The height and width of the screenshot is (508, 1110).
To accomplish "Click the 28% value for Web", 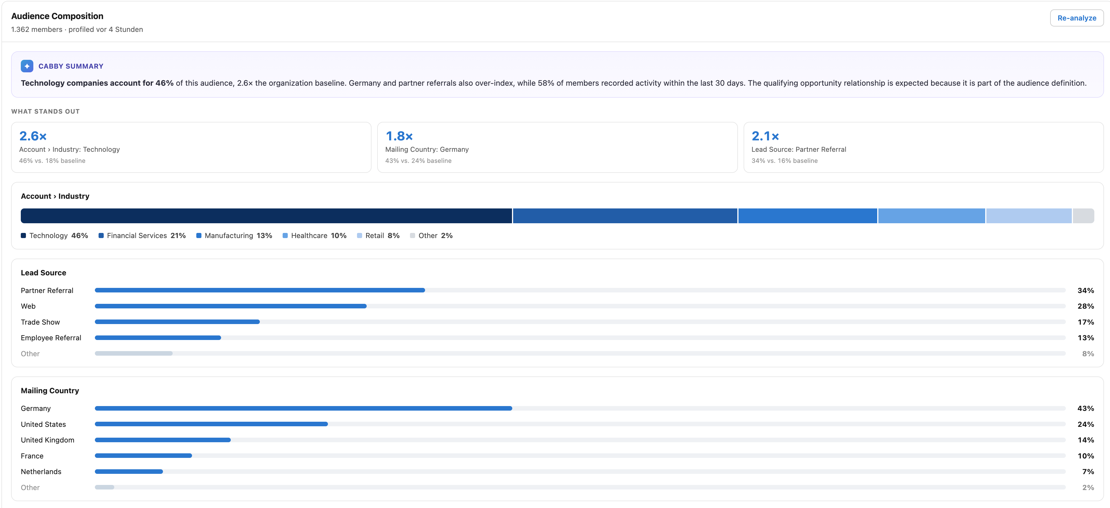I will coord(1085,306).
